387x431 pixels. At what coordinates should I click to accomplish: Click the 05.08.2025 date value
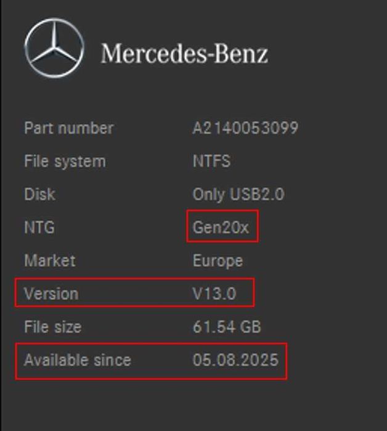[x=235, y=359]
